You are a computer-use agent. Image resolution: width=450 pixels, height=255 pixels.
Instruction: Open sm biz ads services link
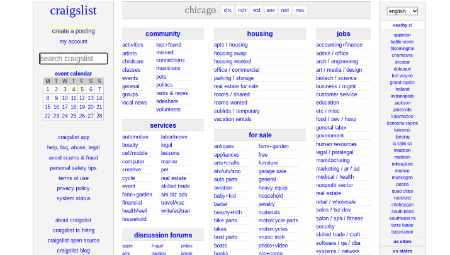pos(174,195)
